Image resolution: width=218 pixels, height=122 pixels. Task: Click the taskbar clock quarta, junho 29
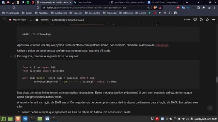tap(206, 119)
